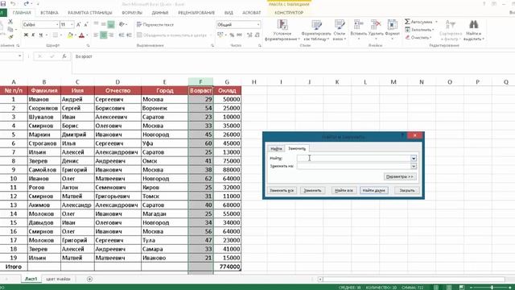The height and width of the screenshot is (290, 515).
Task: Increase indent icon
Action: pos(129,35)
